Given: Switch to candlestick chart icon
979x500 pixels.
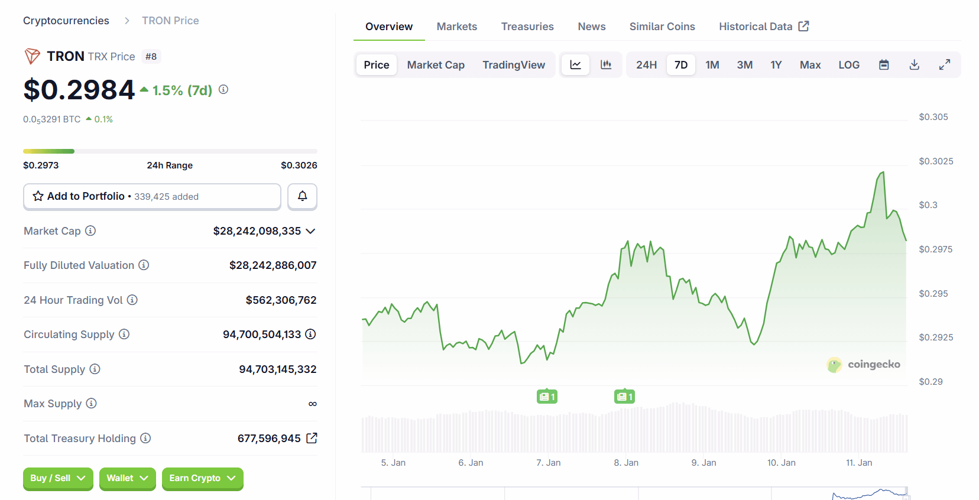Looking at the screenshot, I should [x=606, y=65].
